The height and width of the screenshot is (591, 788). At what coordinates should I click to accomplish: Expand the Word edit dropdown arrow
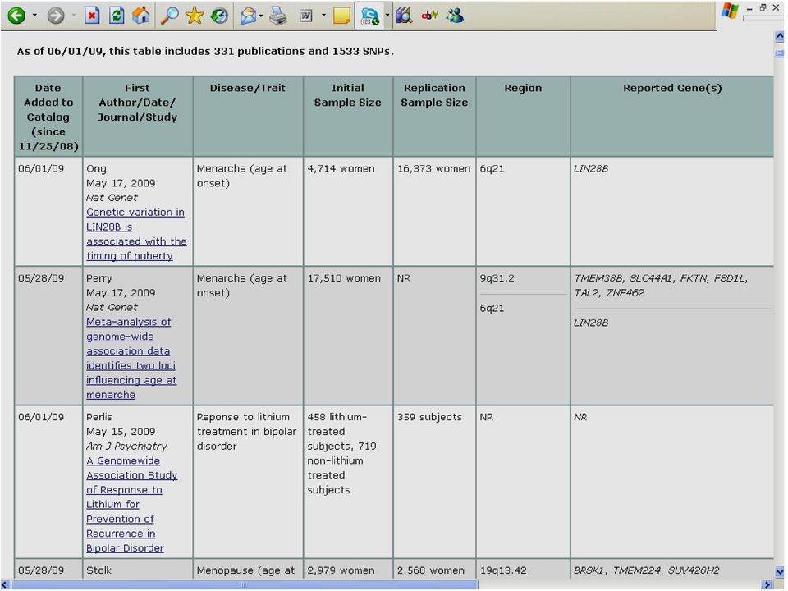323,16
